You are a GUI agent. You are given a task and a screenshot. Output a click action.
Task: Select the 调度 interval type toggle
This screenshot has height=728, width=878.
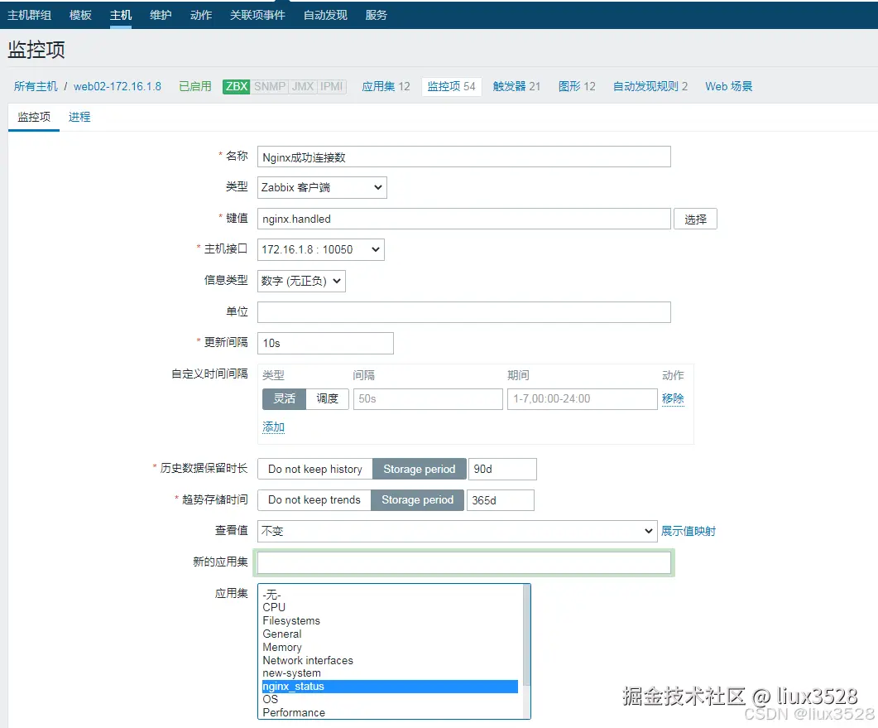(x=328, y=398)
